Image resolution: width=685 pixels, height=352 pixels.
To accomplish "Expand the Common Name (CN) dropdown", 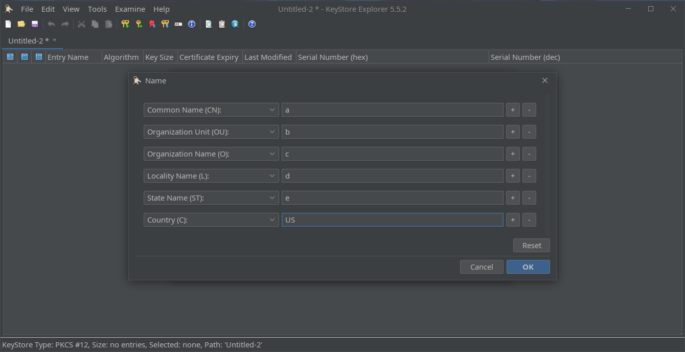I will click(211, 110).
